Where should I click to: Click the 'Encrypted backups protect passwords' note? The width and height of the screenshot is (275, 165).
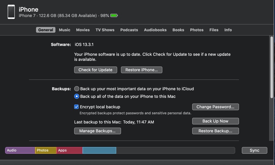coord(135,113)
